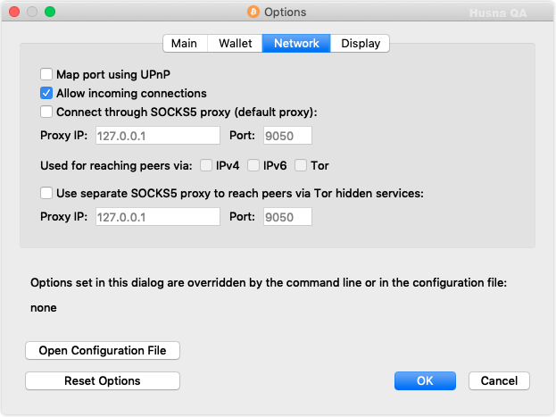Click the default proxy Port field
Image resolution: width=556 pixels, height=417 pixels.
[287, 136]
